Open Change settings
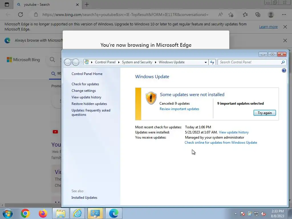292x219 pixels. [x=84, y=91]
